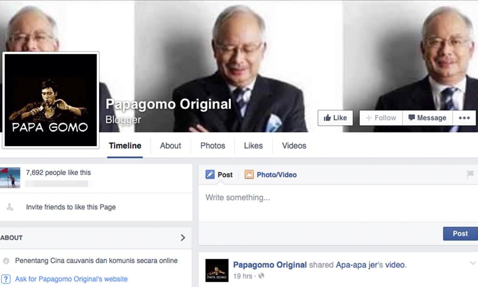Send a message via Message button
Screen dimensions: 478x287
point(427,118)
